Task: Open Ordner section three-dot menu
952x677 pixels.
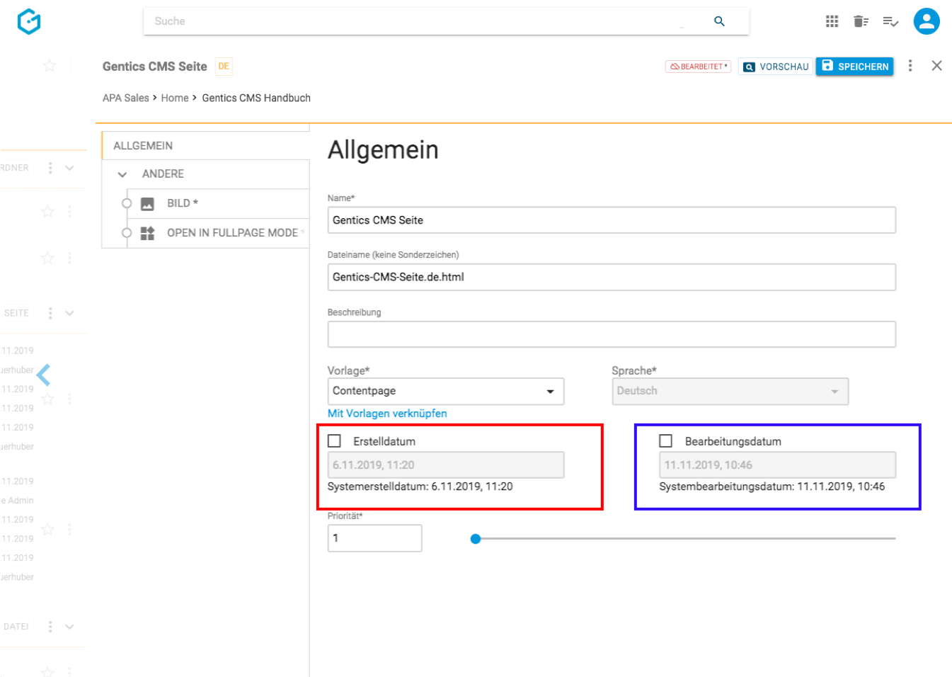Action: 50,168
